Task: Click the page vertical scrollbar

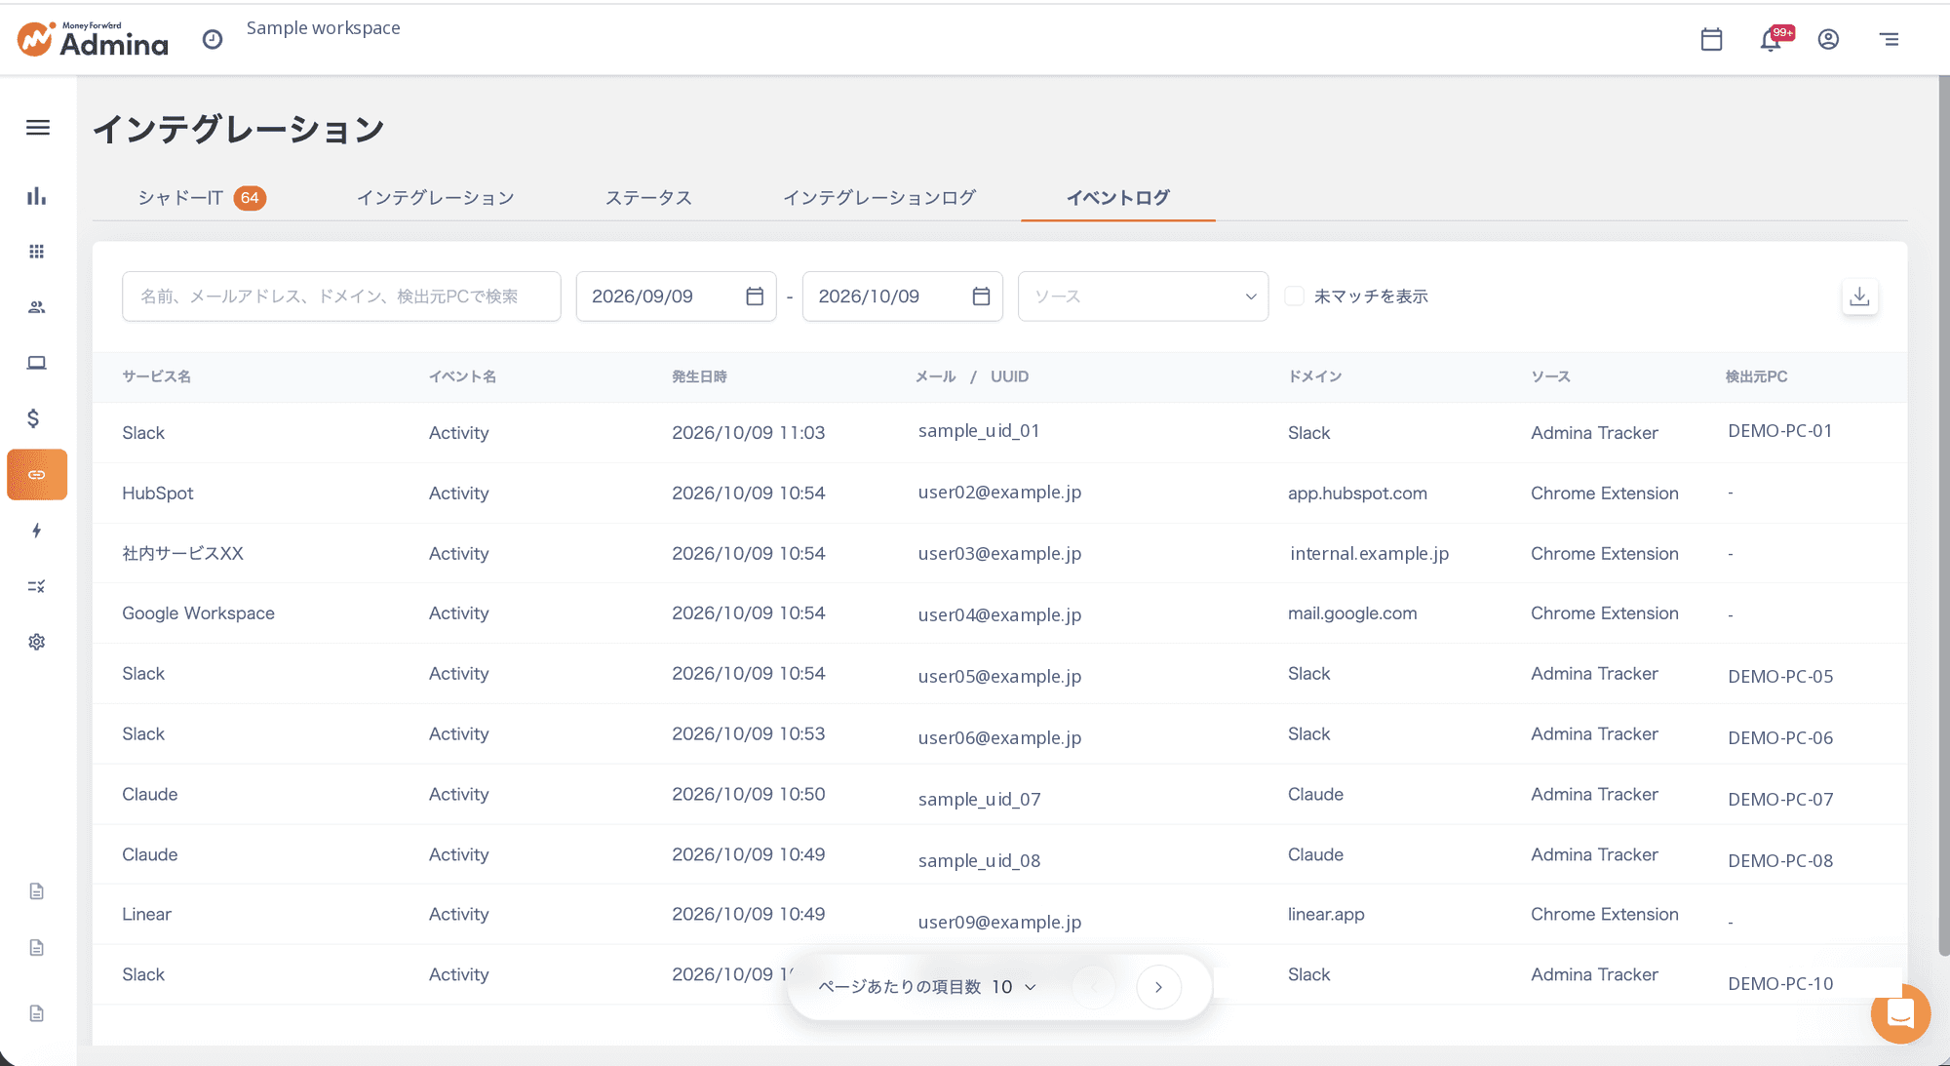Action: [x=1943, y=517]
